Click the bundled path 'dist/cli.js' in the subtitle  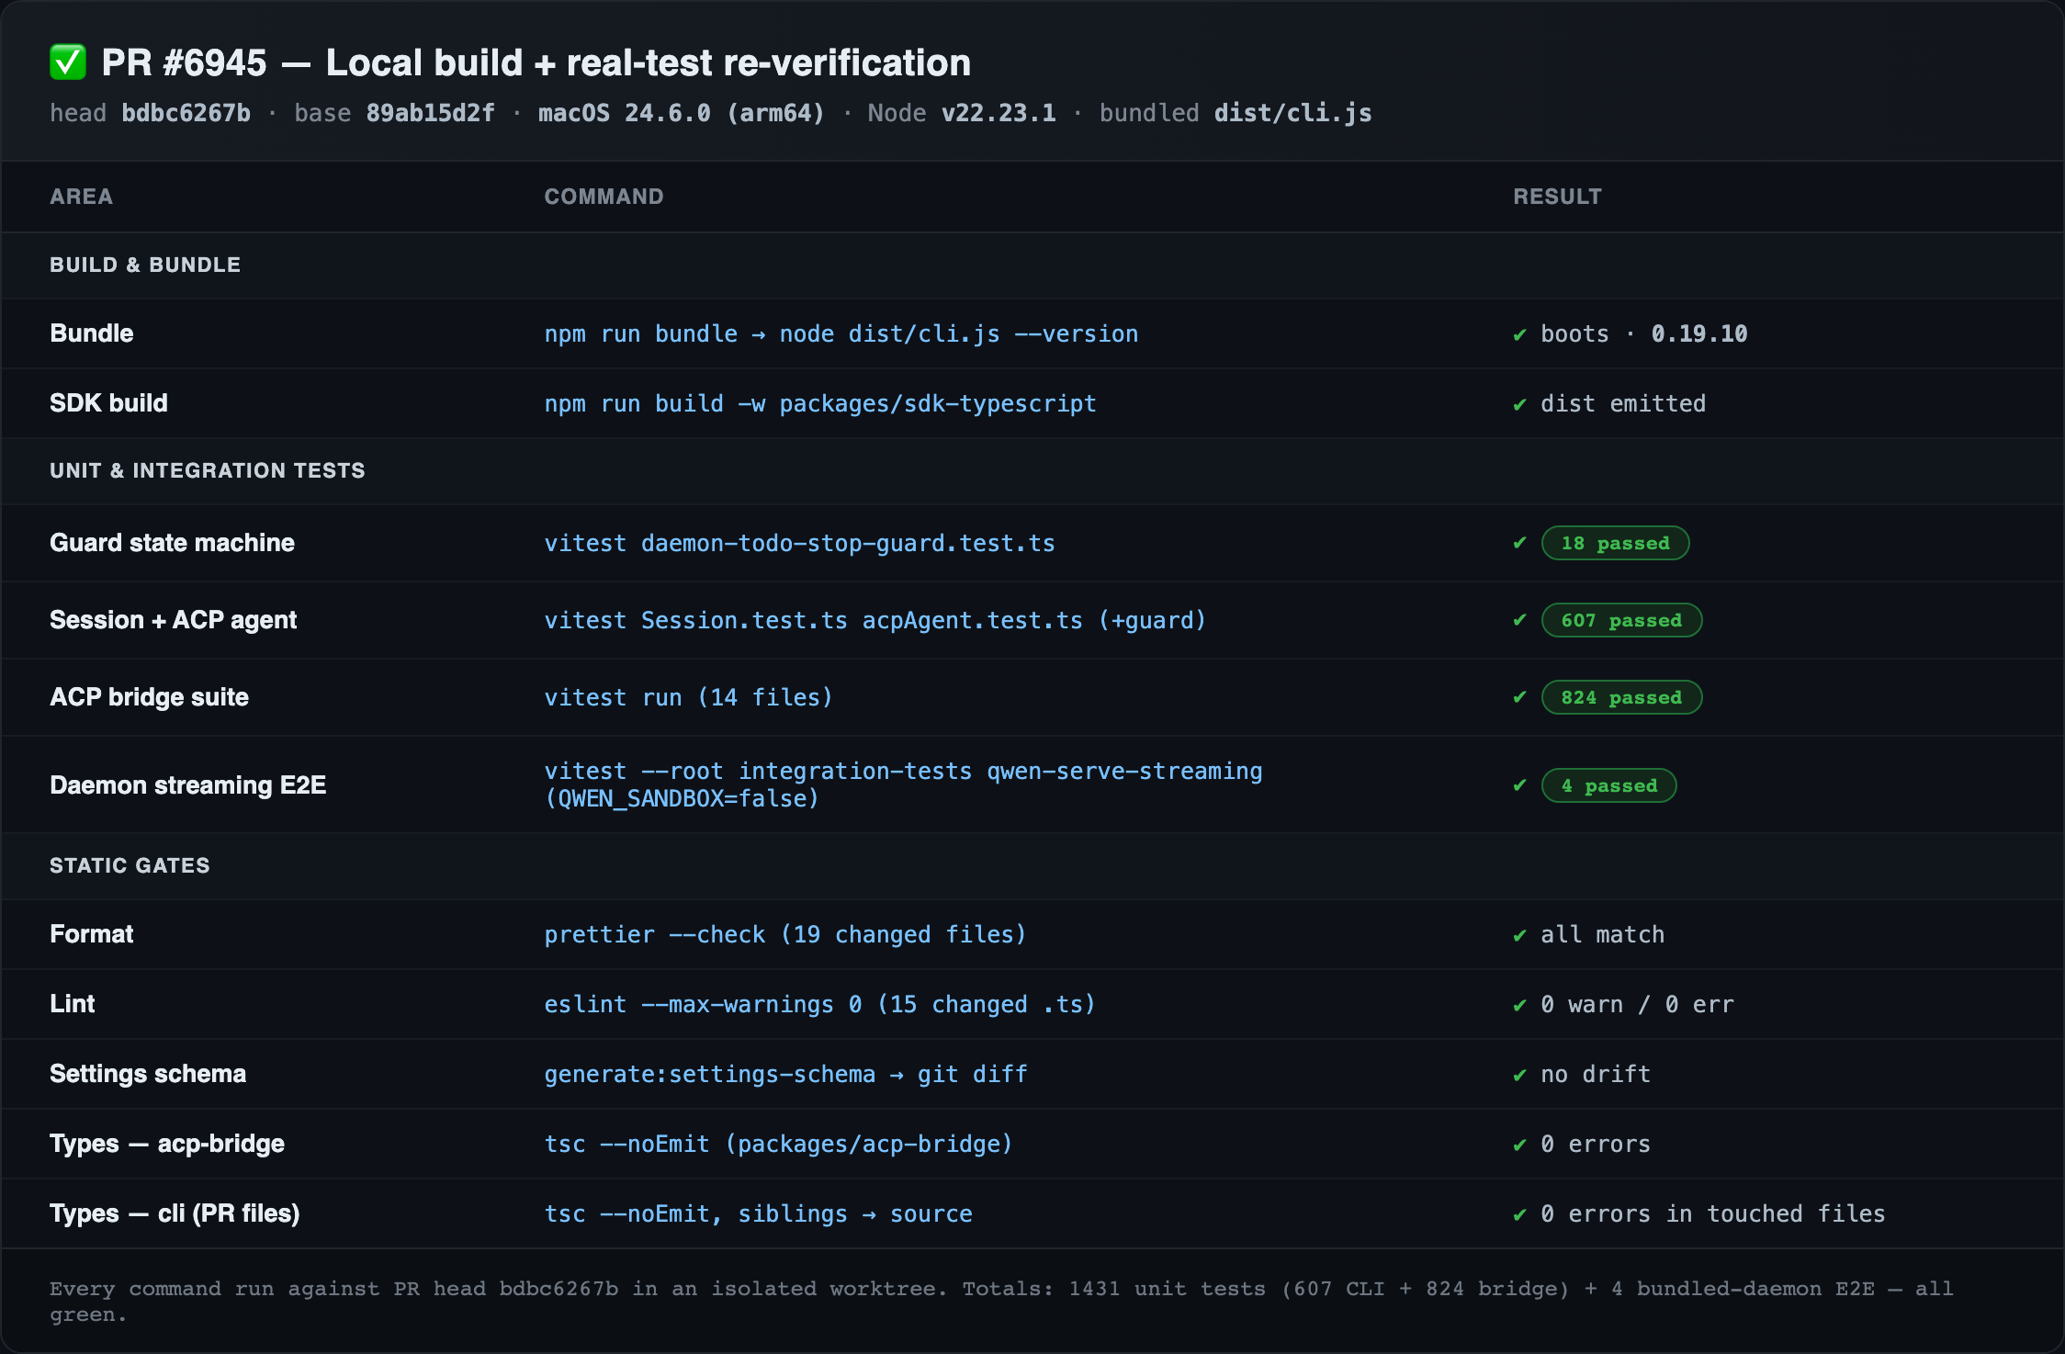(1293, 113)
